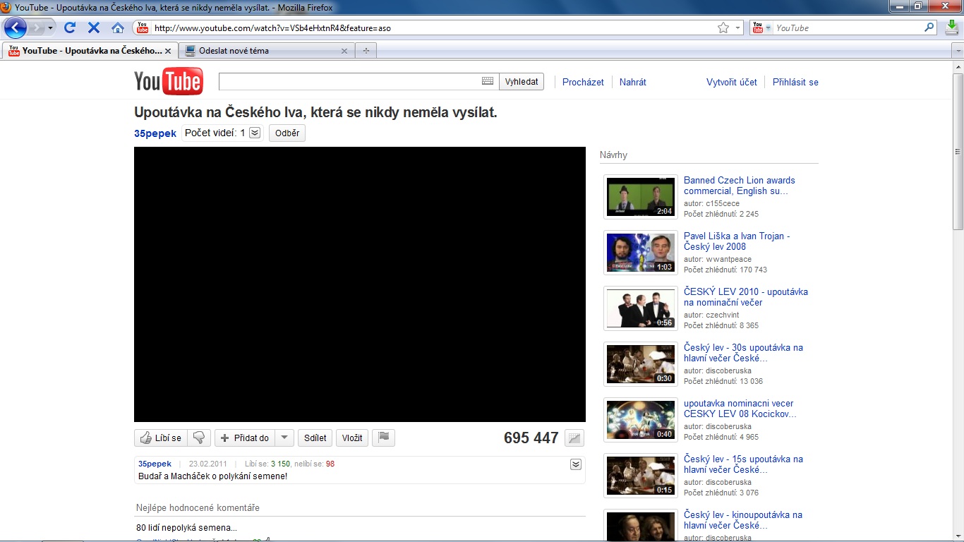Close the YouTube - Upoutávka tab

(168, 51)
